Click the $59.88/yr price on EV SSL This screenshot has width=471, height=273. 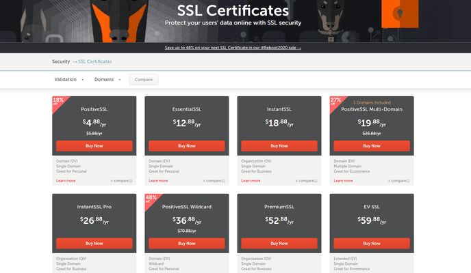372,220
